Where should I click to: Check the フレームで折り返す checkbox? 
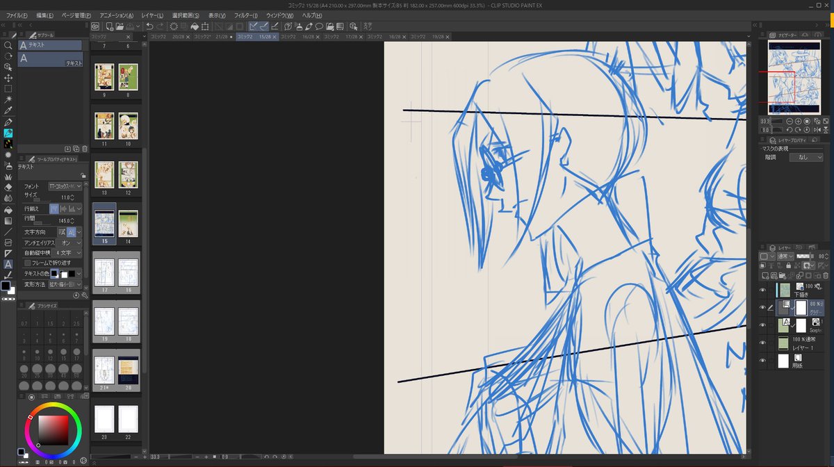(27, 263)
